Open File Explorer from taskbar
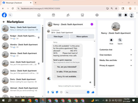Image resolution: width=138 pixels, height=103 pixels. point(23,100)
